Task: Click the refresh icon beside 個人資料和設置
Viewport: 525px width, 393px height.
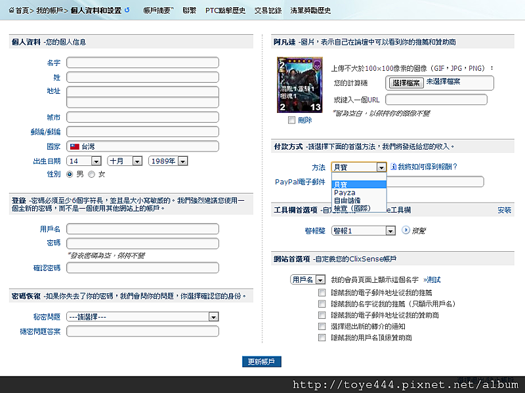Action: tap(127, 10)
